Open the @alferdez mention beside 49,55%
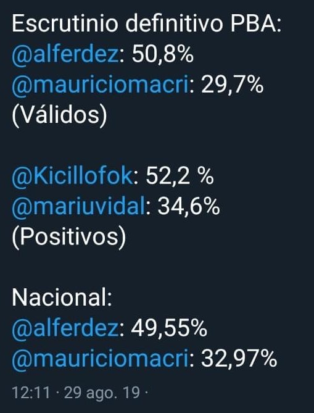Screen dimensions: 314x413 tap(65, 328)
